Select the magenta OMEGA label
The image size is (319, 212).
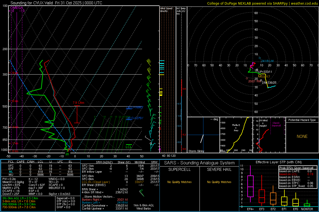coord(17,8)
